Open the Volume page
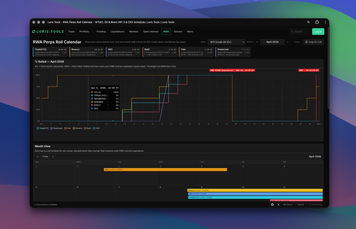The width and height of the screenshot is (356, 229). pos(178,31)
